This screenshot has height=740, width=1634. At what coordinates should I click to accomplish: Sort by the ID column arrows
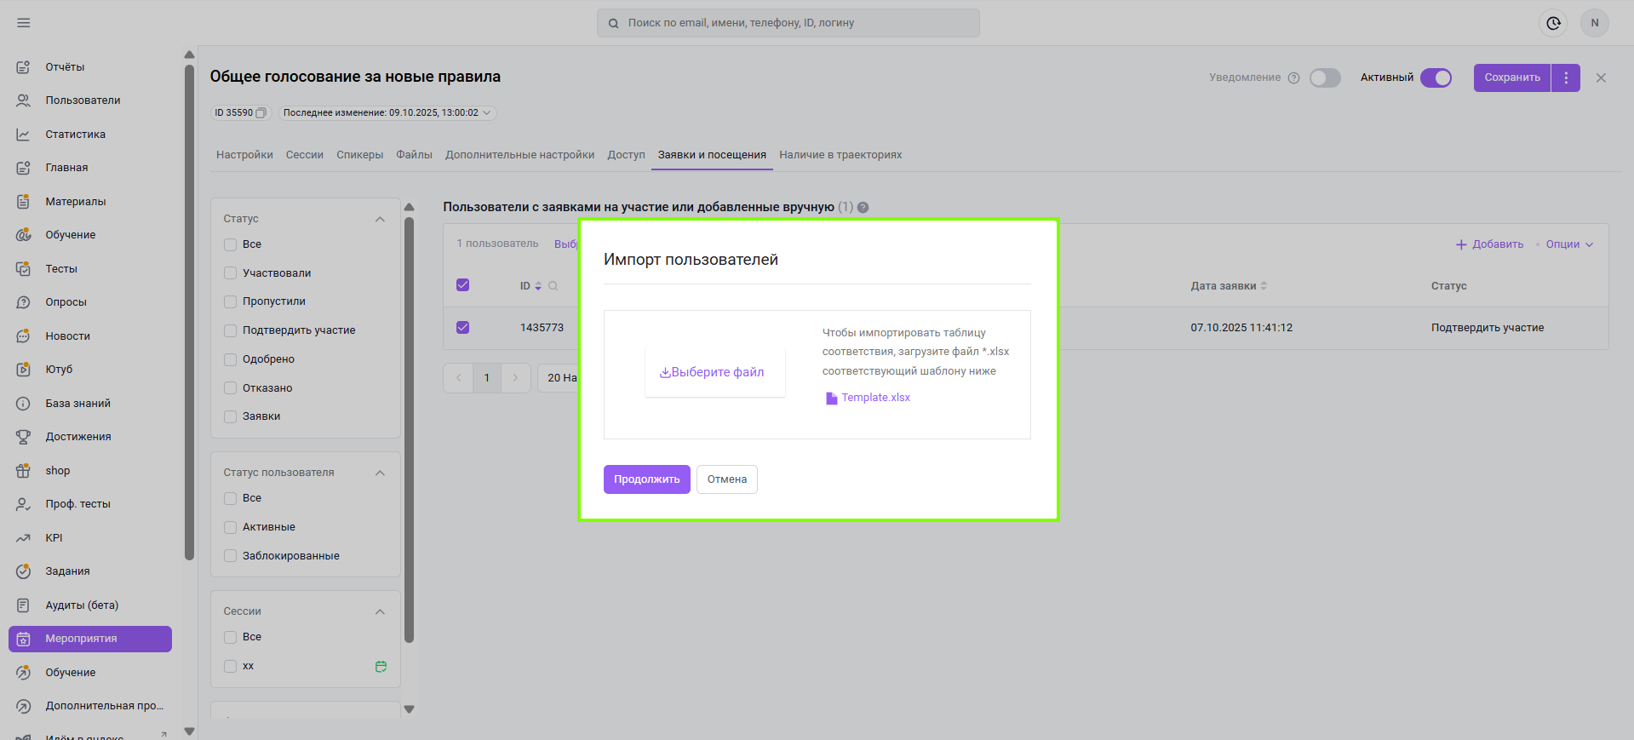click(538, 286)
